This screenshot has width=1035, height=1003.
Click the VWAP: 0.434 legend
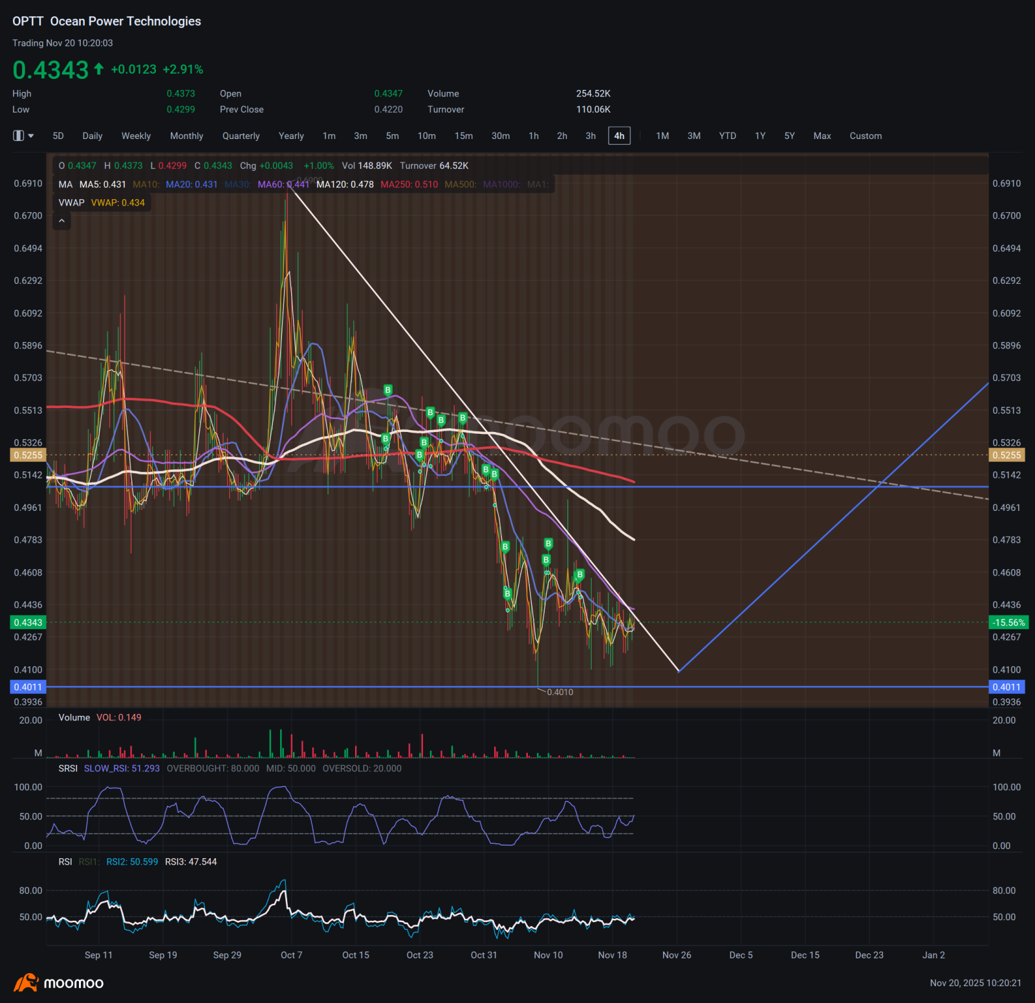[118, 202]
